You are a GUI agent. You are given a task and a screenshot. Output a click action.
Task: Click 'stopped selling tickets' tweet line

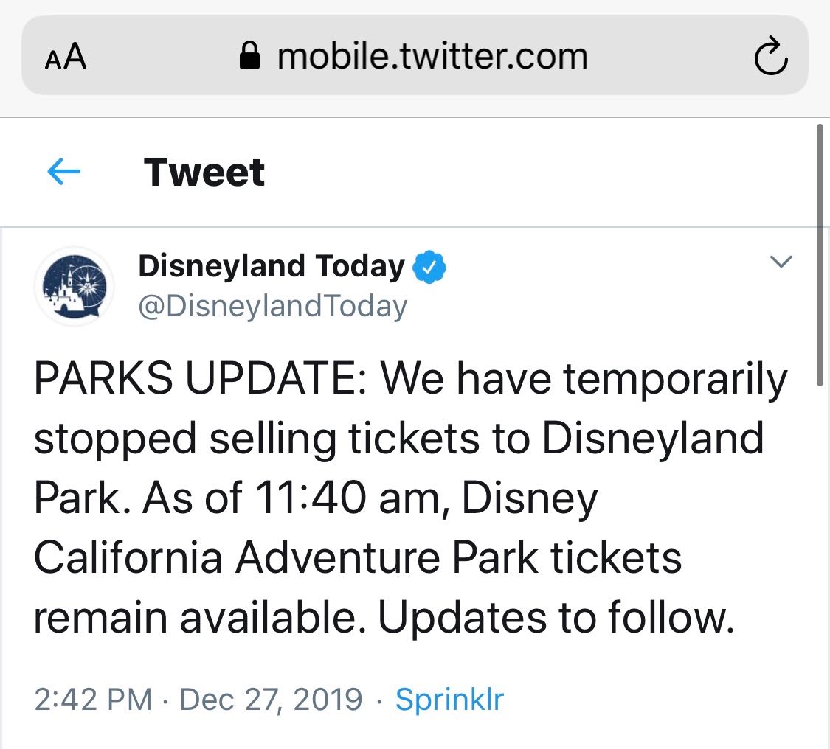pyautogui.click(x=256, y=439)
